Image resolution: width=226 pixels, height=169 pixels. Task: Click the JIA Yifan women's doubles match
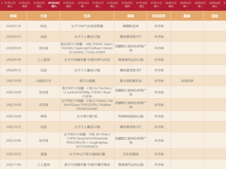pos(87,141)
